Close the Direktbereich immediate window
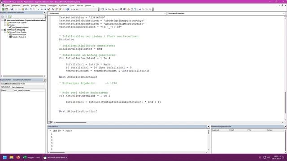The width and height of the screenshot is (287, 161). point(209,127)
